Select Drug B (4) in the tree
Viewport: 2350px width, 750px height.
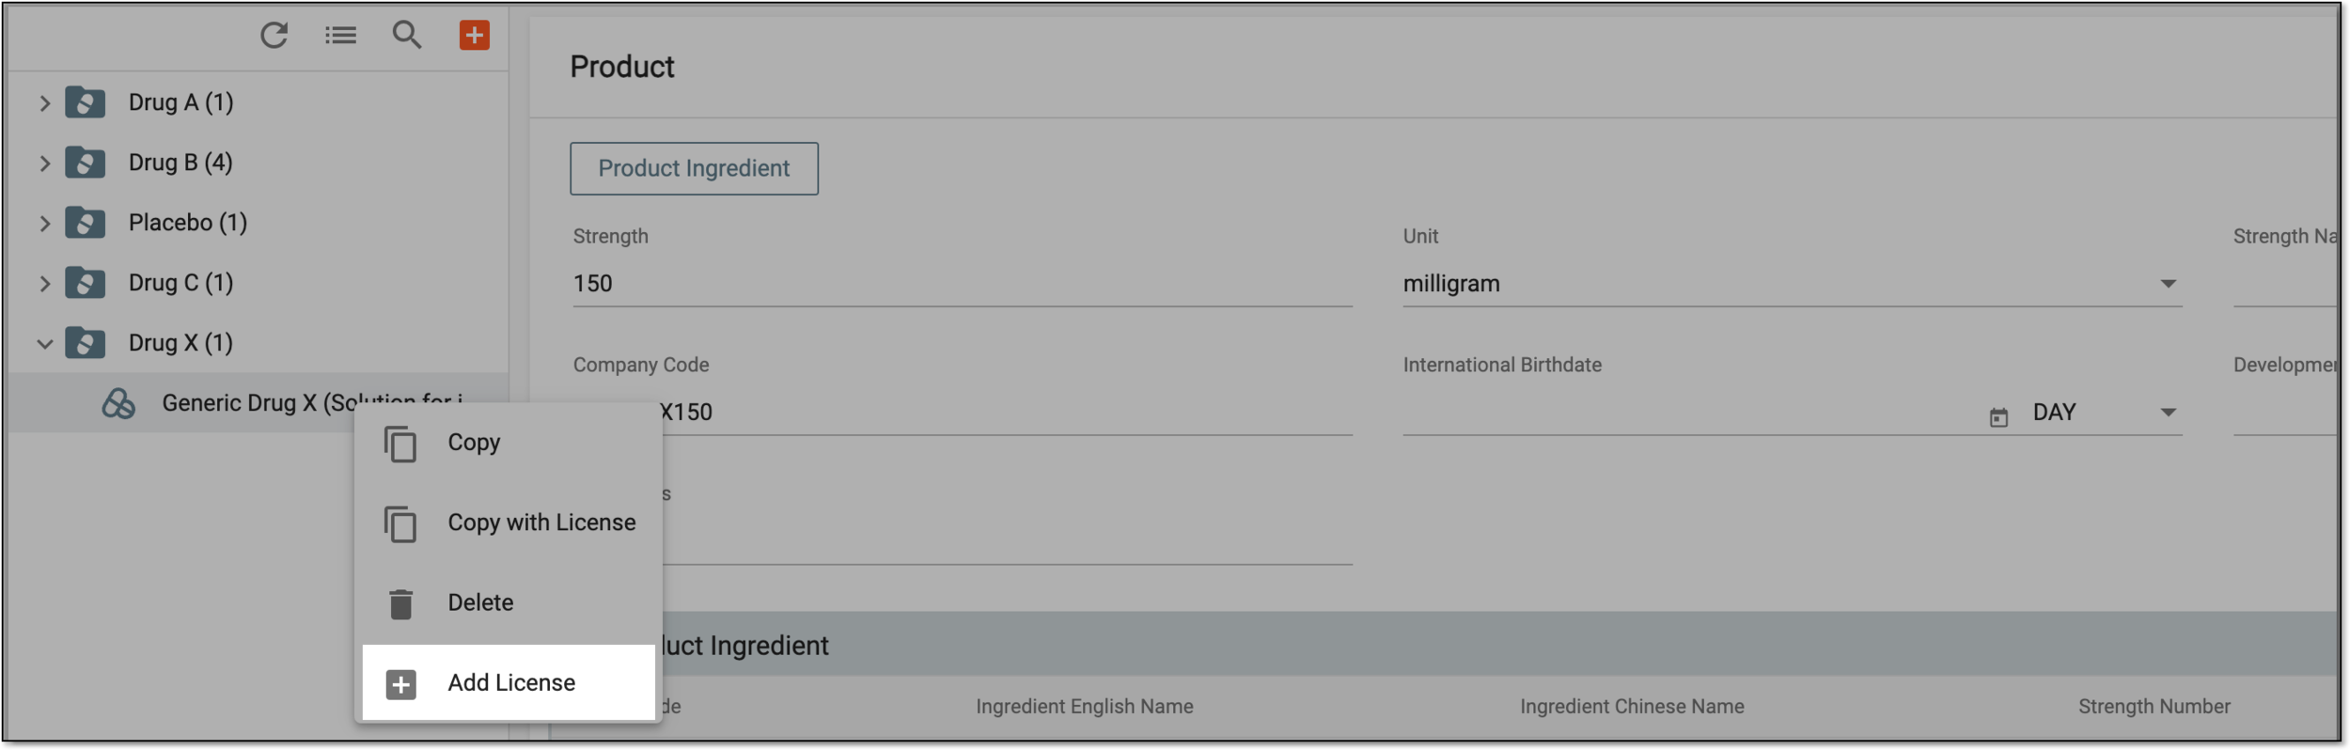coord(180,163)
